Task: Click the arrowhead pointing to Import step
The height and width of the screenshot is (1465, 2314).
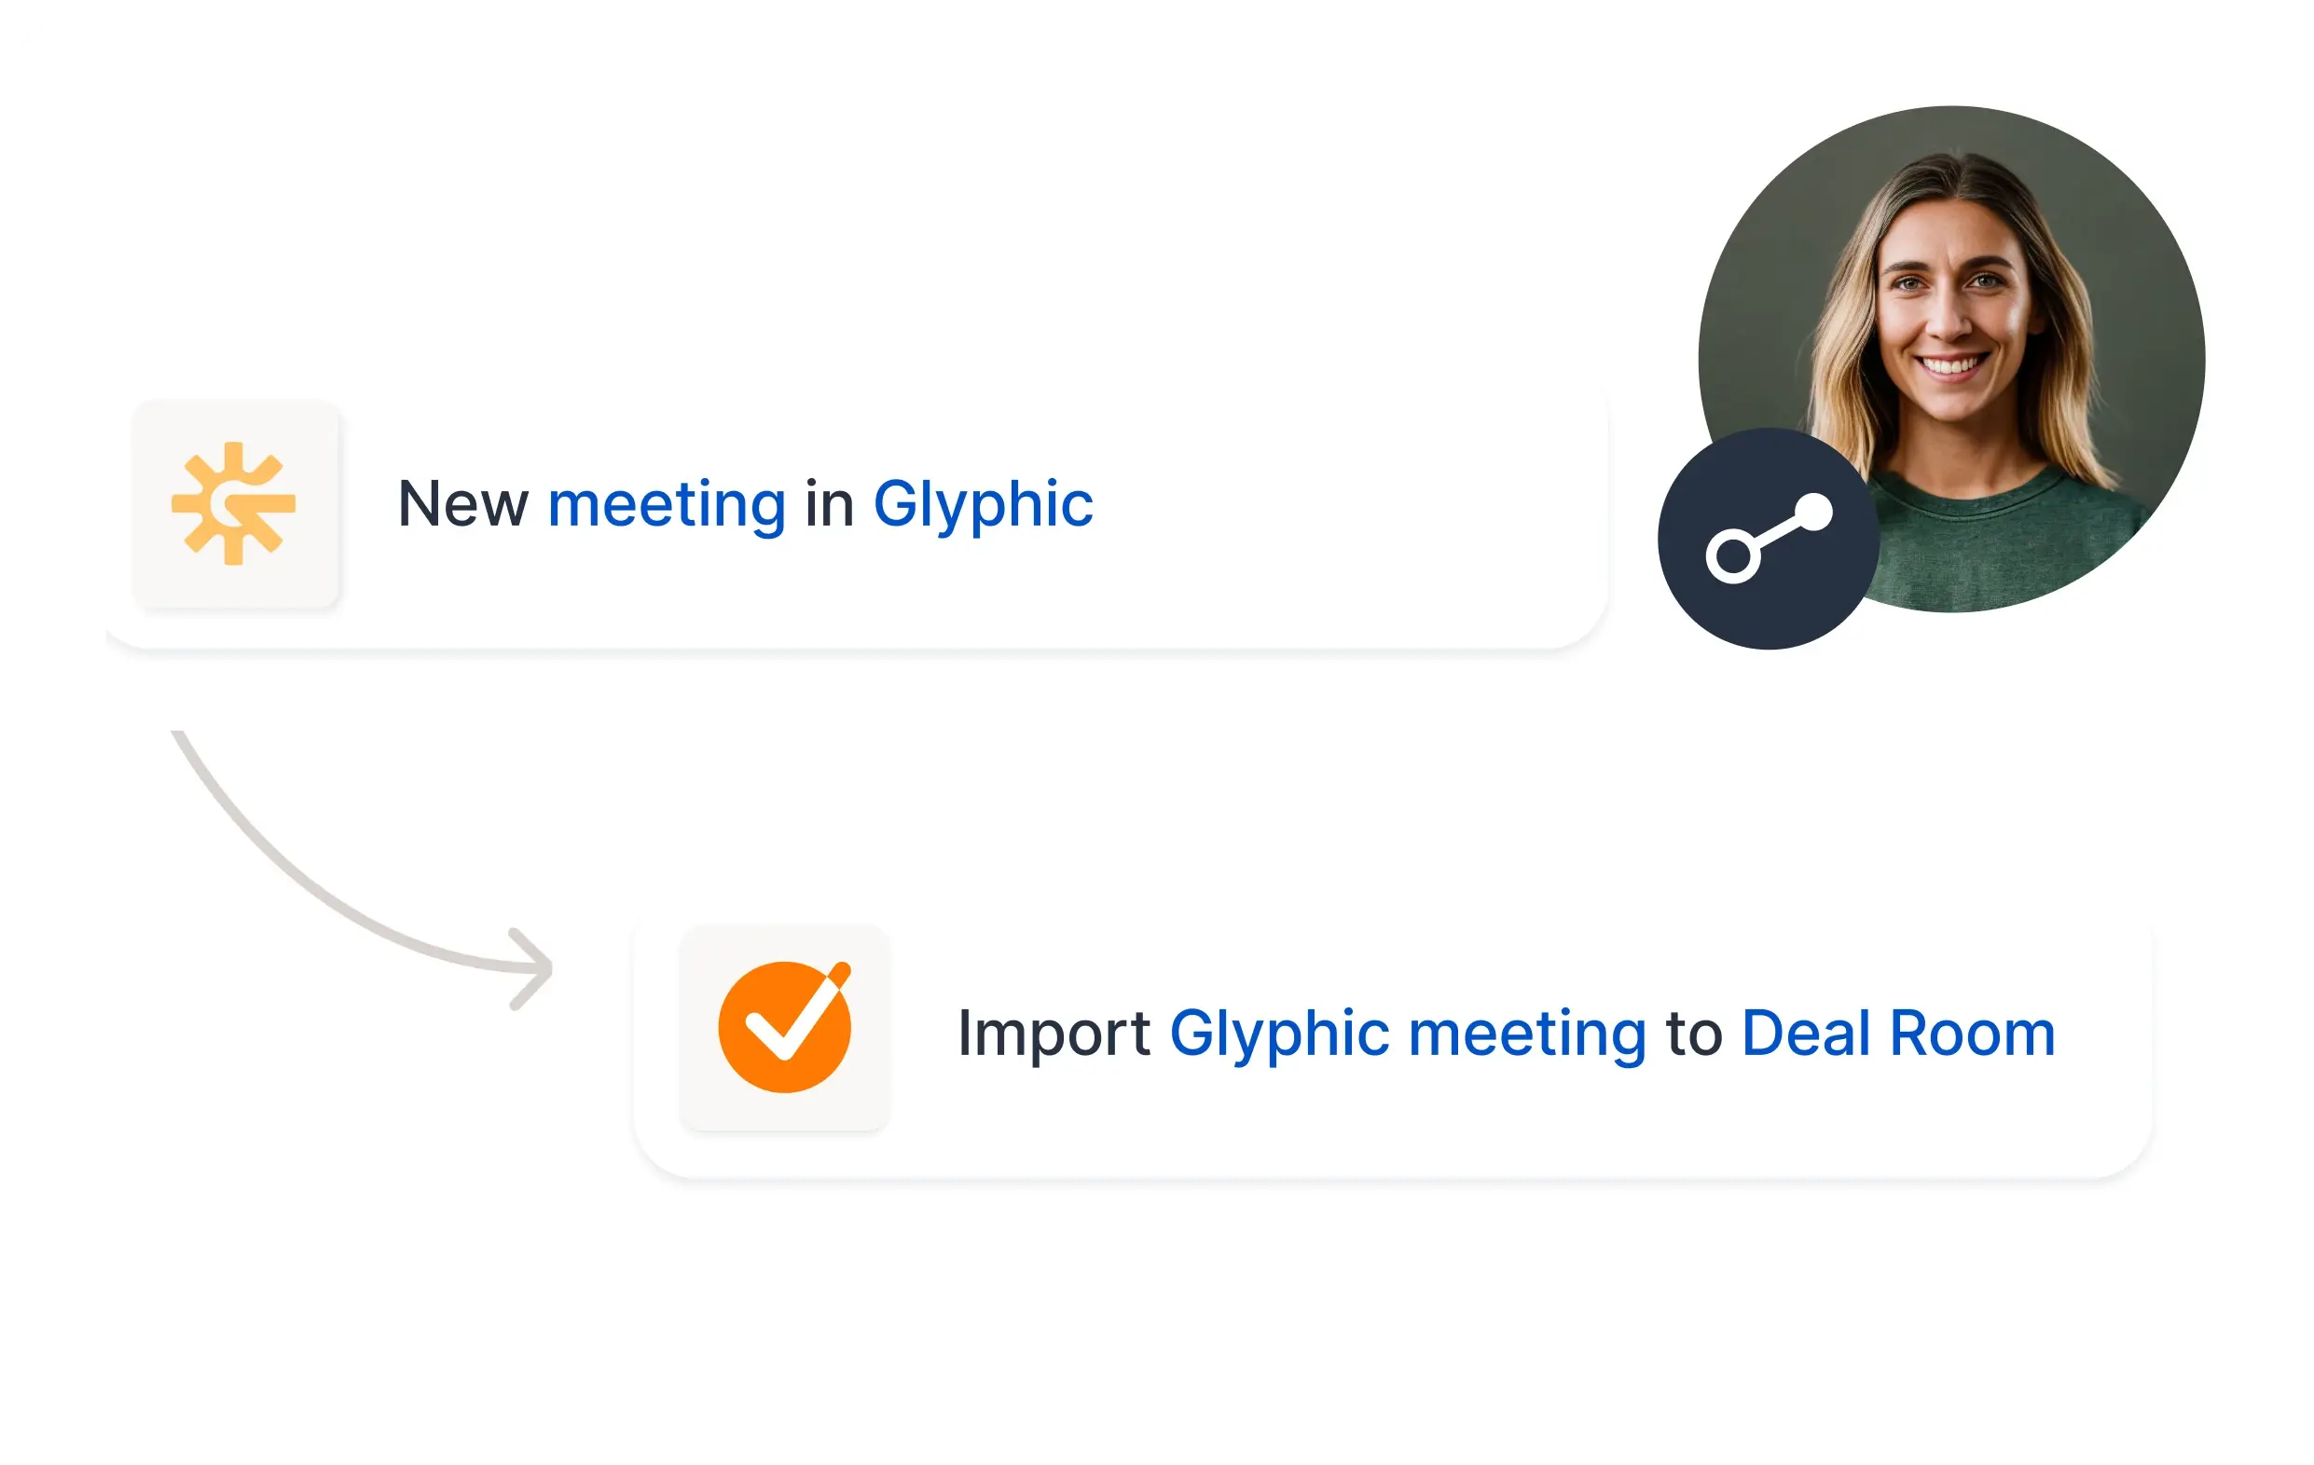Action: 531,968
